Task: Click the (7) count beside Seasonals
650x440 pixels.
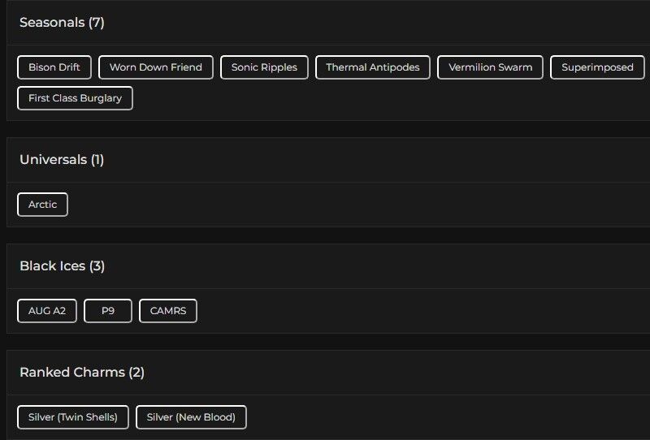Action: pos(97,23)
